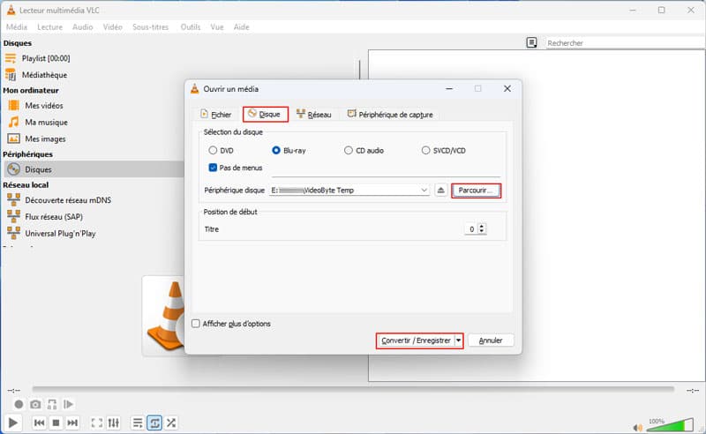Open the Aide menu
This screenshot has width=706, height=434.
coord(241,27)
